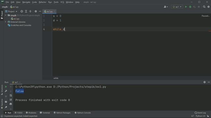Viewport: 211px width, 118px height.
Task: Click Collapse All icon in Project panel
Action: click(x=30, y=11)
